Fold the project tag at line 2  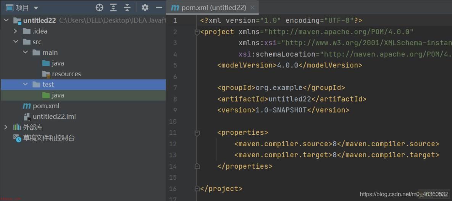[197, 32]
